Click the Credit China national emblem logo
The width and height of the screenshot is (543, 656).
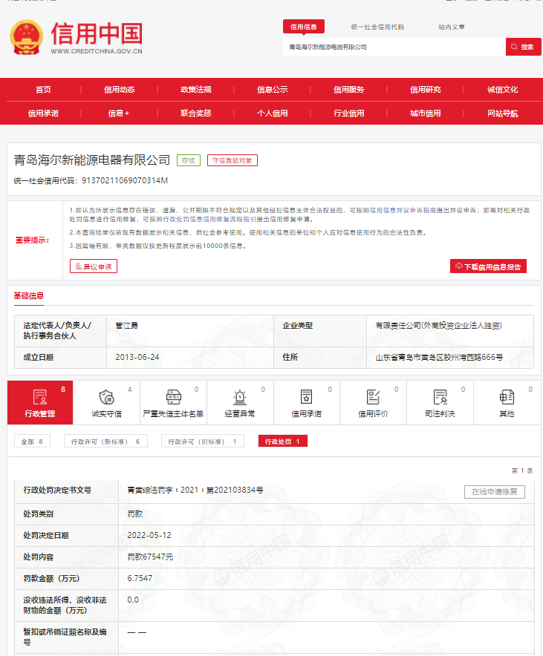[27, 38]
